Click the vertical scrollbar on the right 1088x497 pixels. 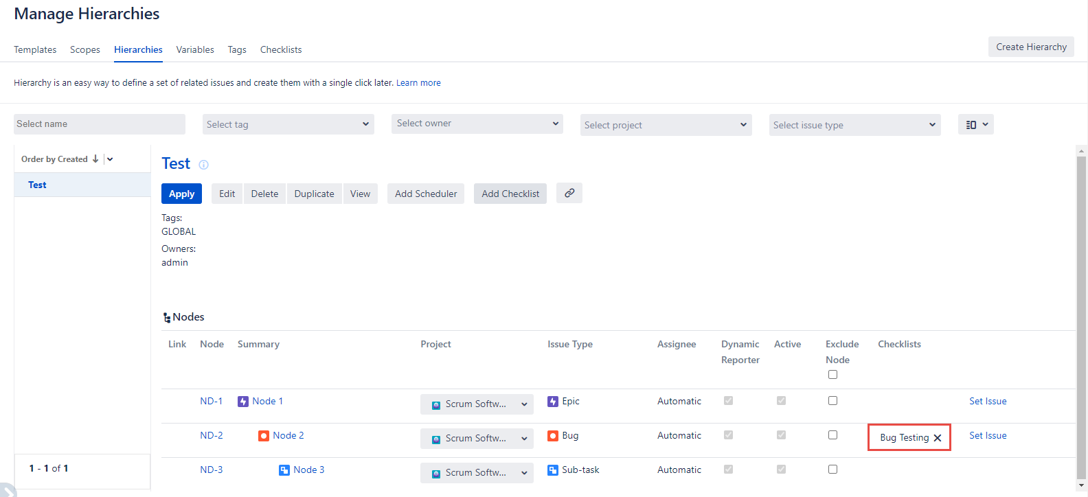1081,309
